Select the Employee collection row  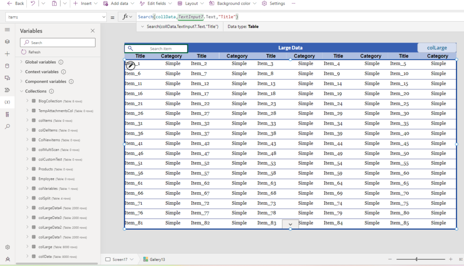pyautogui.click(x=58, y=179)
